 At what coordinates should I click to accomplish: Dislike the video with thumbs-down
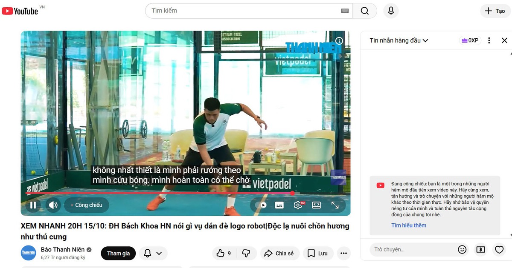click(x=246, y=254)
